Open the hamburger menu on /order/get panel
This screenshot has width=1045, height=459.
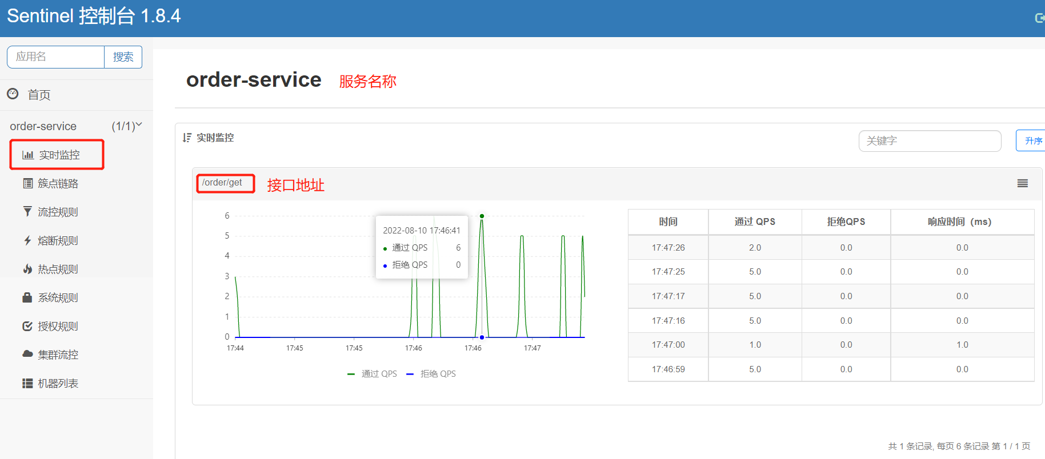(1022, 183)
